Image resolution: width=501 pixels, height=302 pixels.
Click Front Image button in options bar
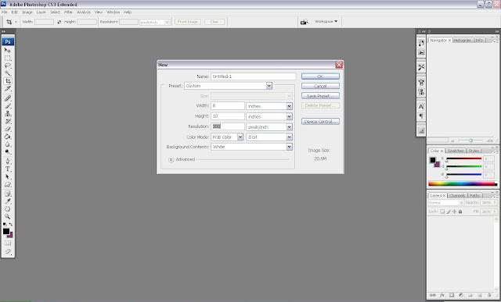coord(188,22)
